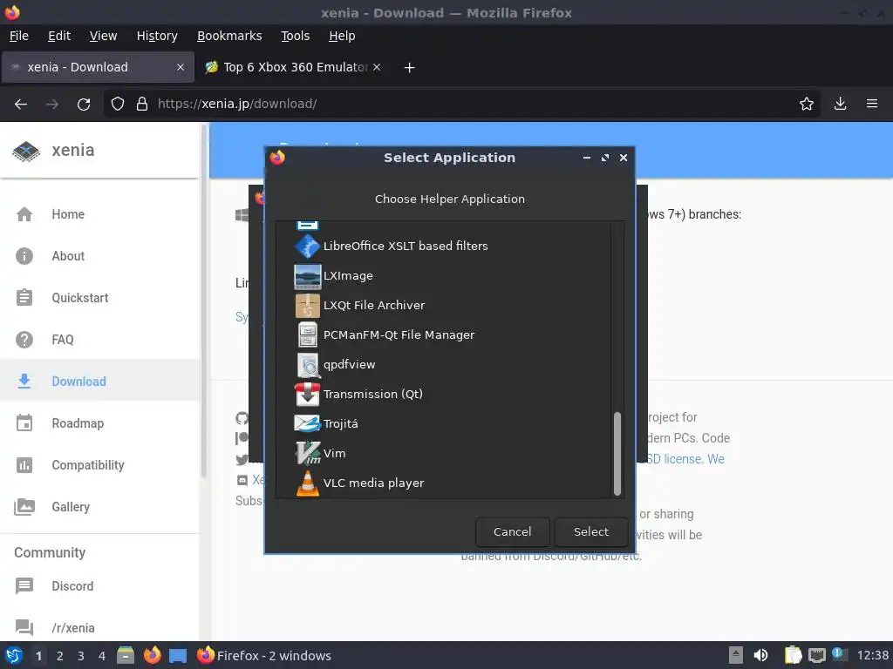This screenshot has width=893, height=669.
Task: Click the Gallery images icon
Action: pos(24,507)
